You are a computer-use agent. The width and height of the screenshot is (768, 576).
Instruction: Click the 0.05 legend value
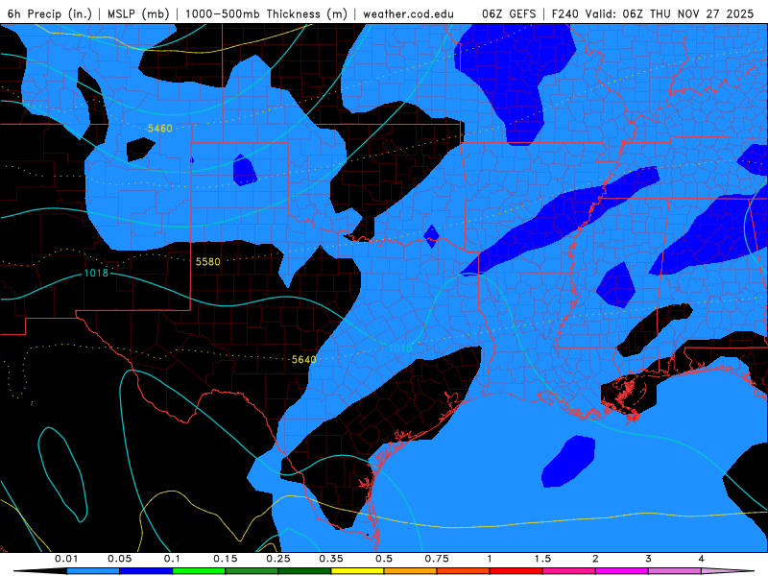click(x=119, y=559)
